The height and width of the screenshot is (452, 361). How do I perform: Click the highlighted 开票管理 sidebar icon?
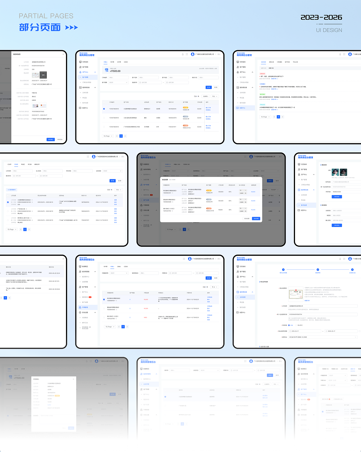coord(80,307)
